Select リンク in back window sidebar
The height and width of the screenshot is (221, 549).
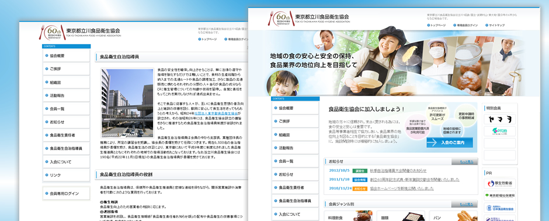click(x=67, y=175)
